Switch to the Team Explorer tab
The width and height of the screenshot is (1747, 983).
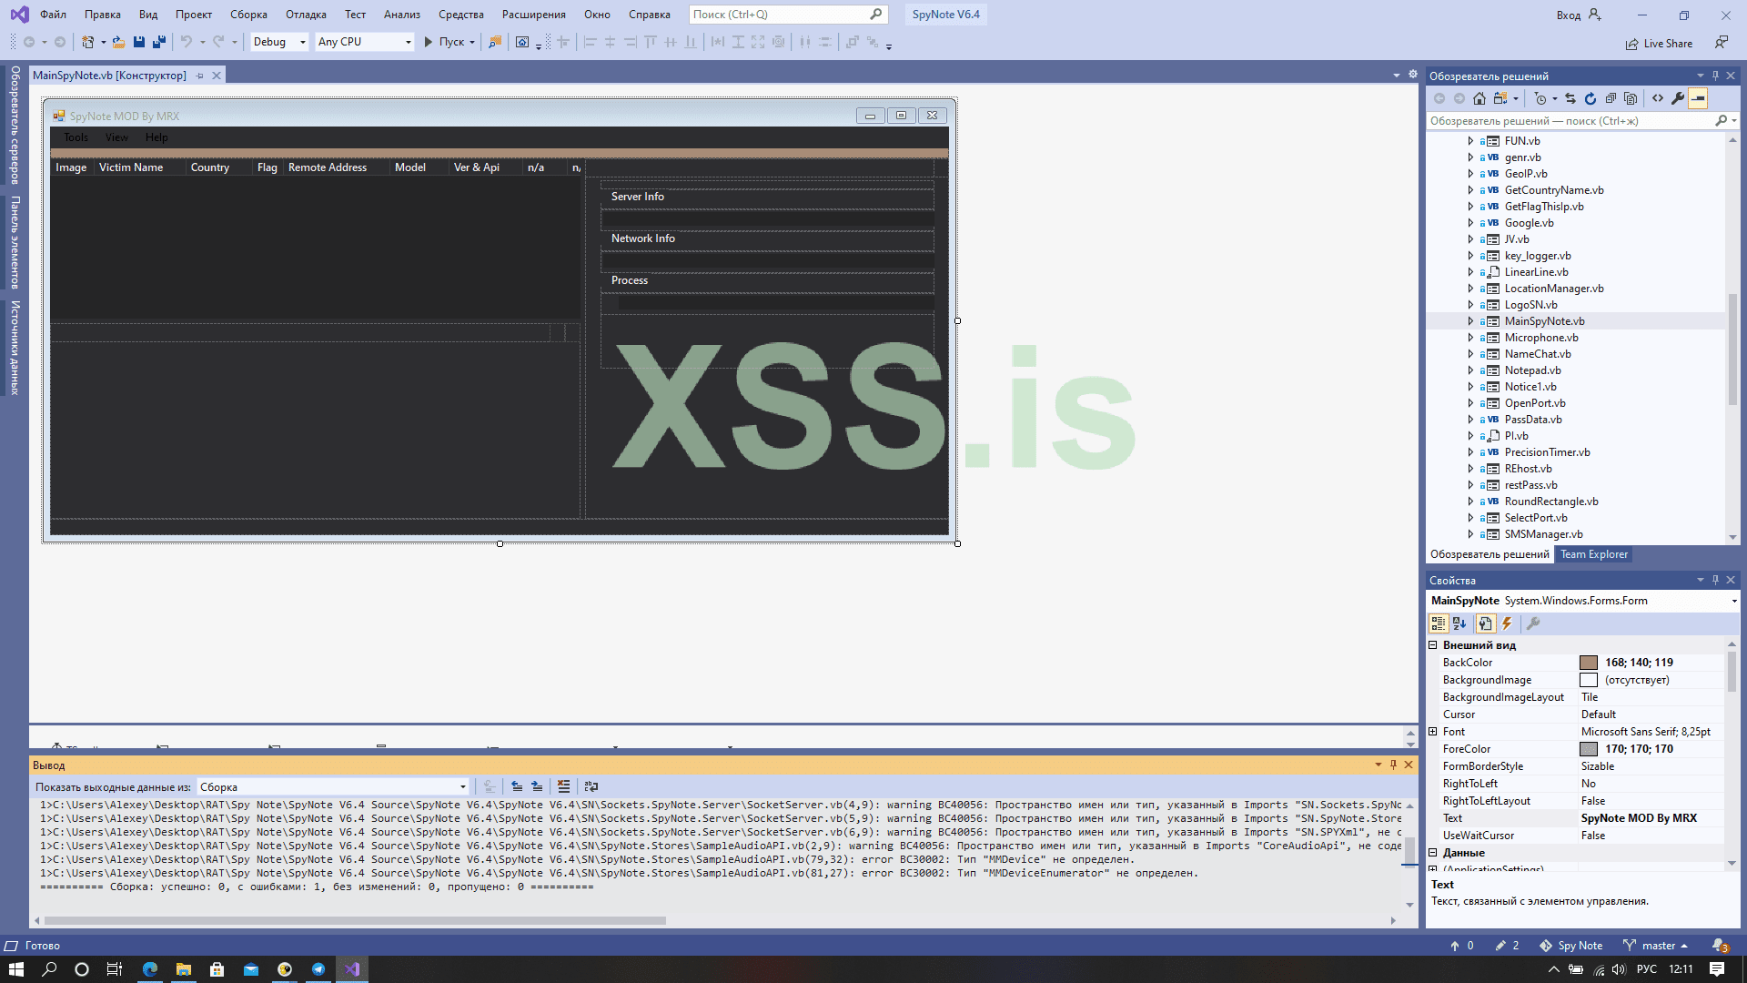[1593, 554]
